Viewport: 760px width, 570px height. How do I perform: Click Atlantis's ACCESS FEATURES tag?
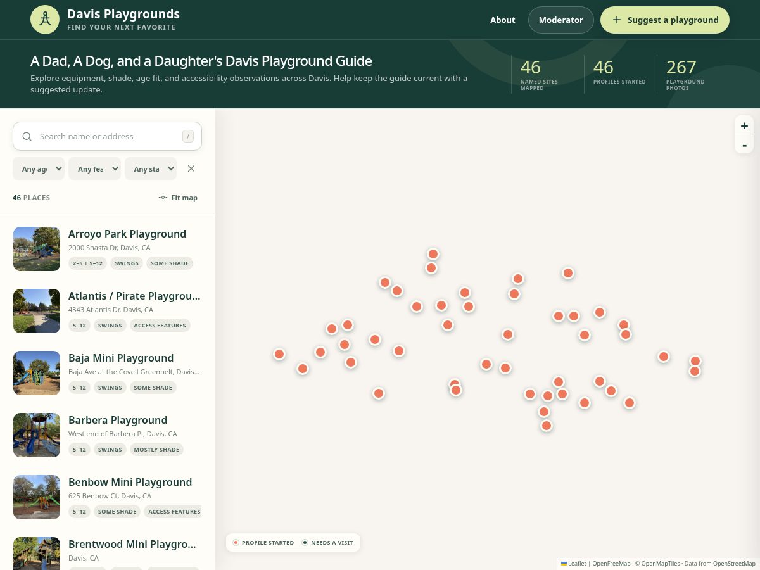160,326
